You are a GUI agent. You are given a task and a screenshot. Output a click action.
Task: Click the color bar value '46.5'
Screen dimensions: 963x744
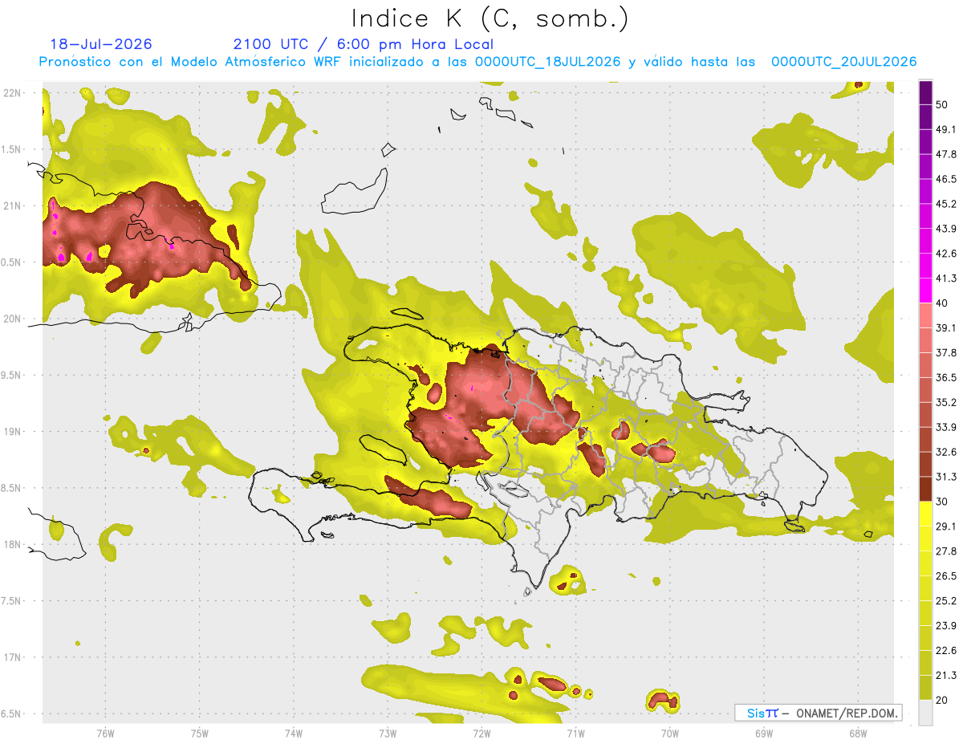click(947, 180)
